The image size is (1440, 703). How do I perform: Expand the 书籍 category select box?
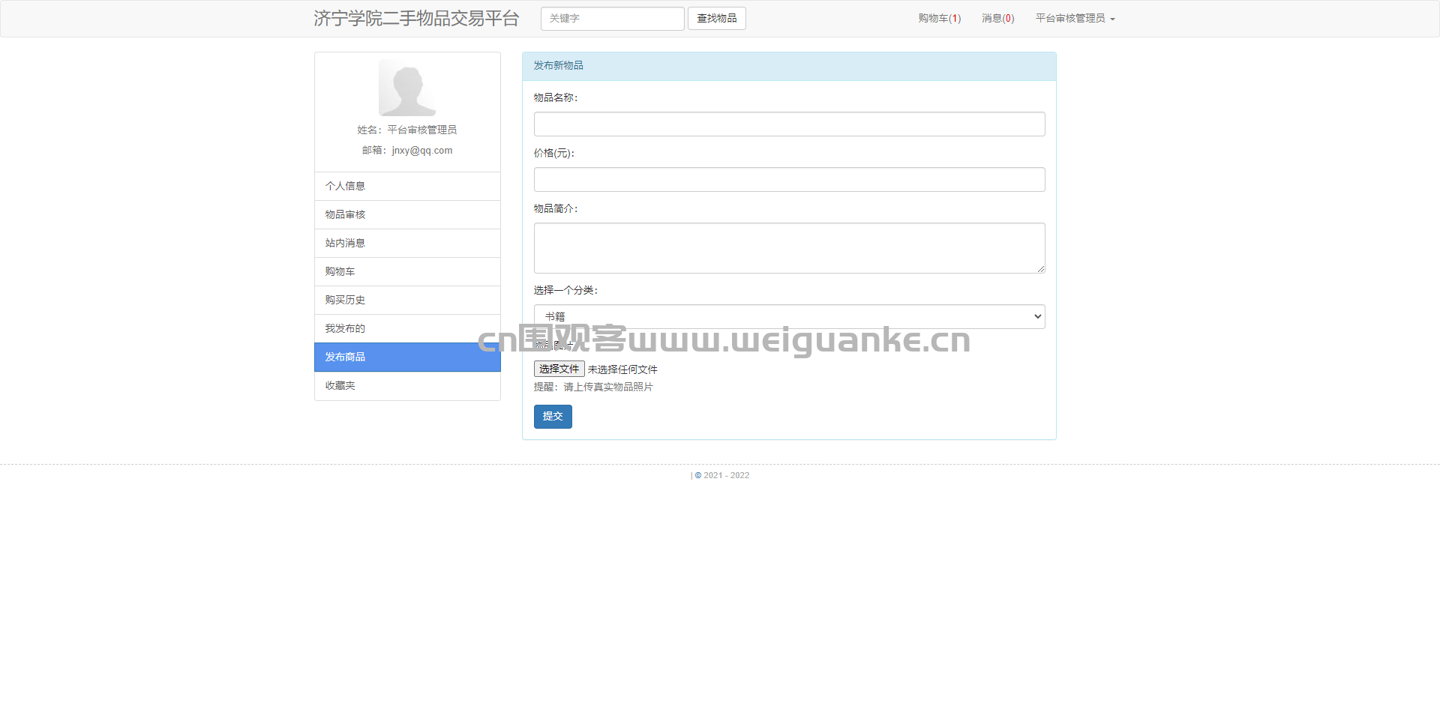[789, 316]
